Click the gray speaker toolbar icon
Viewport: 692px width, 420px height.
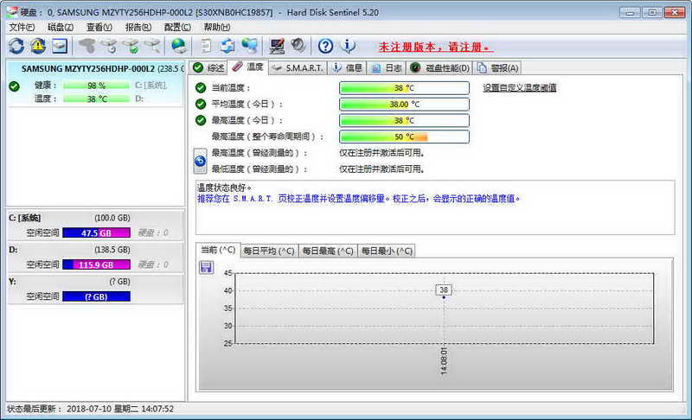point(298,46)
